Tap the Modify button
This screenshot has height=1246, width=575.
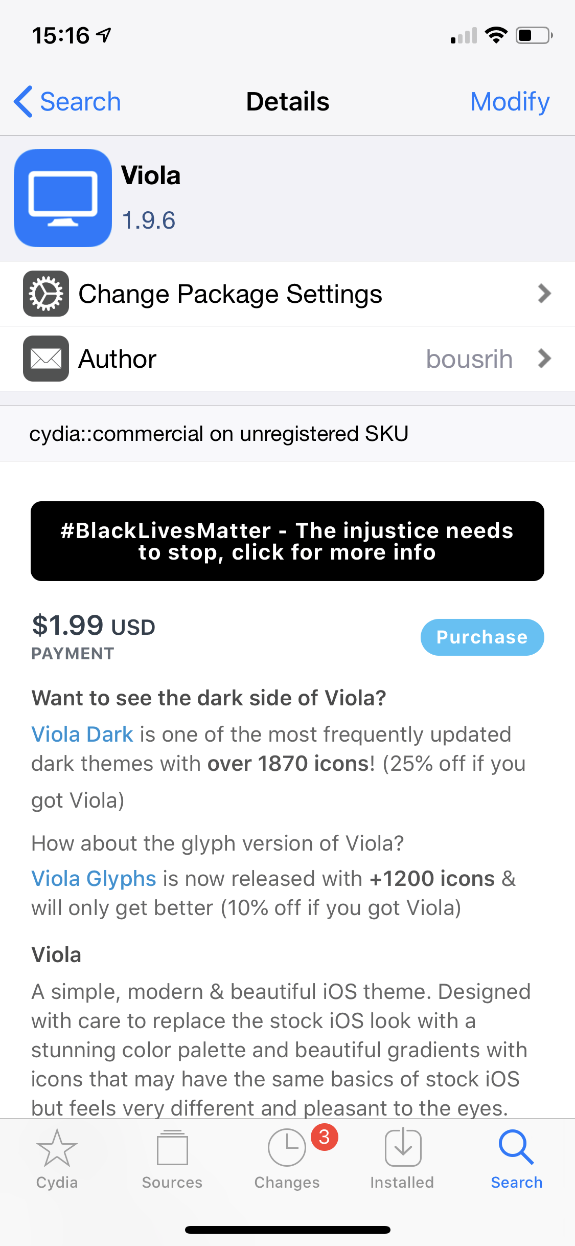coord(510,102)
